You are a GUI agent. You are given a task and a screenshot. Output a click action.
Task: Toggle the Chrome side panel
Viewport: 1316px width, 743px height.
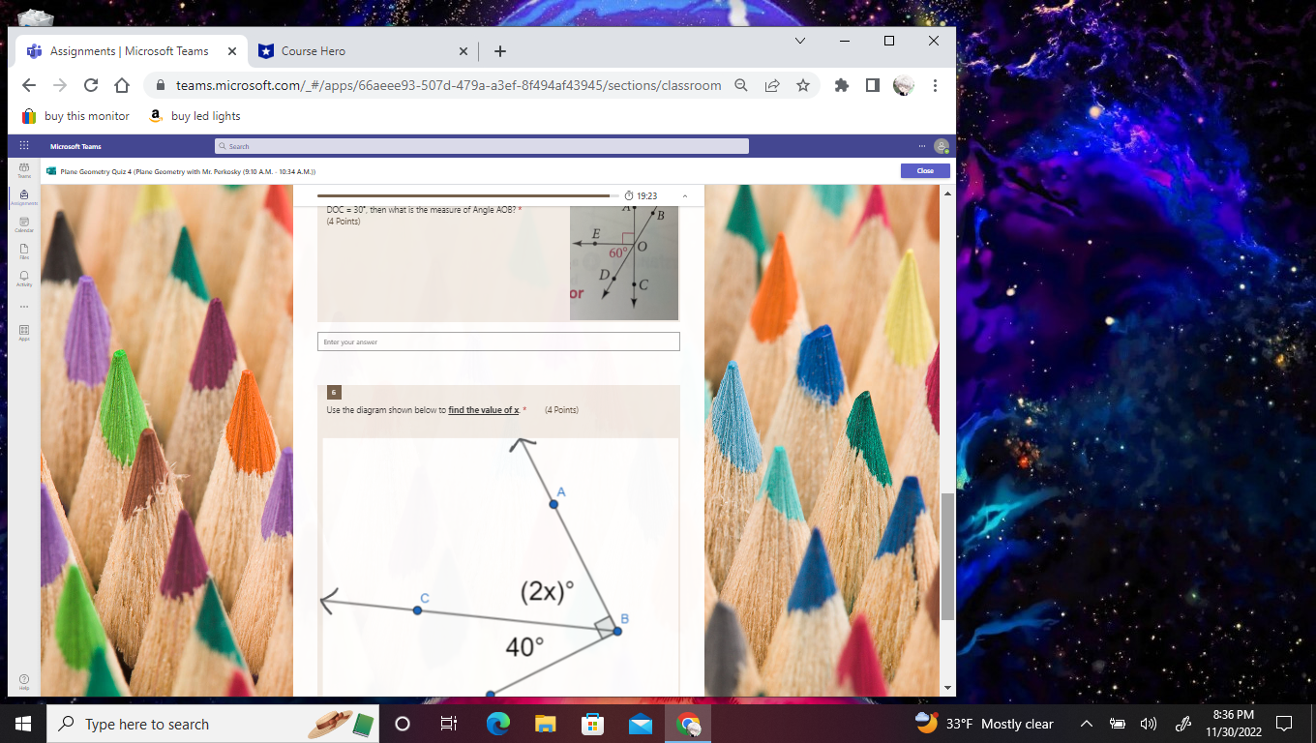[x=872, y=85]
